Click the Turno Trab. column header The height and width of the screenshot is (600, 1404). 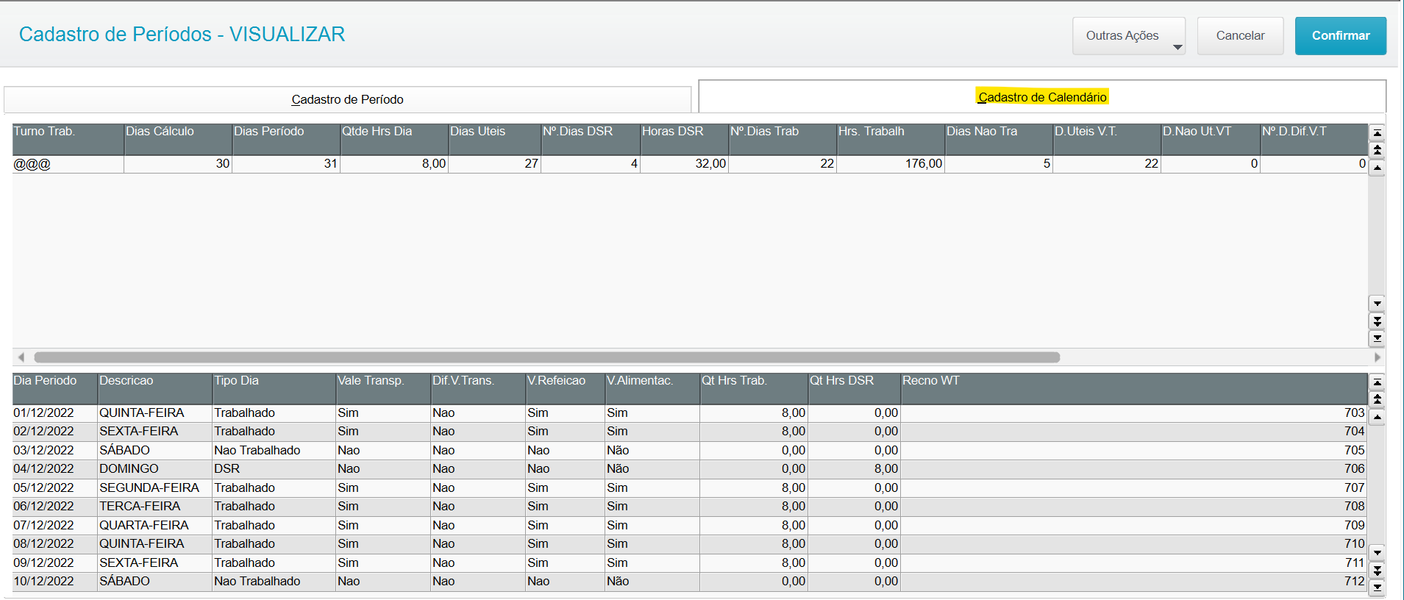click(x=68, y=139)
